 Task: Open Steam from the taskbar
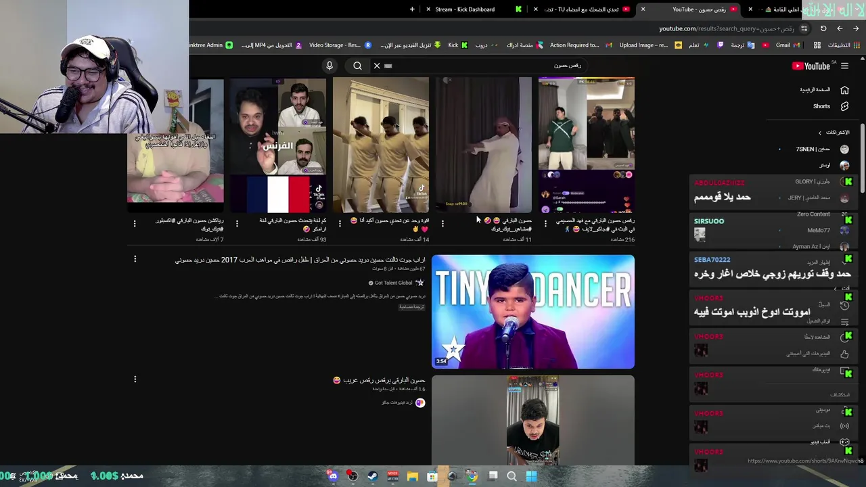tap(372, 476)
